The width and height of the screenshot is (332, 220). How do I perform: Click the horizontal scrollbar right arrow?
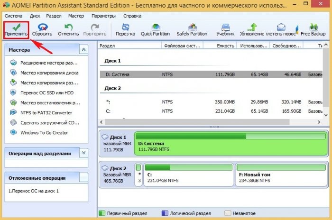[x=319, y=122]
